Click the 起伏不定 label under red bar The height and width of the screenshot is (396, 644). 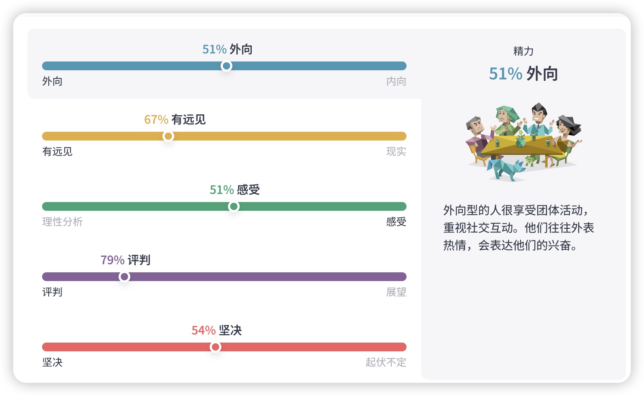(386, 362)
